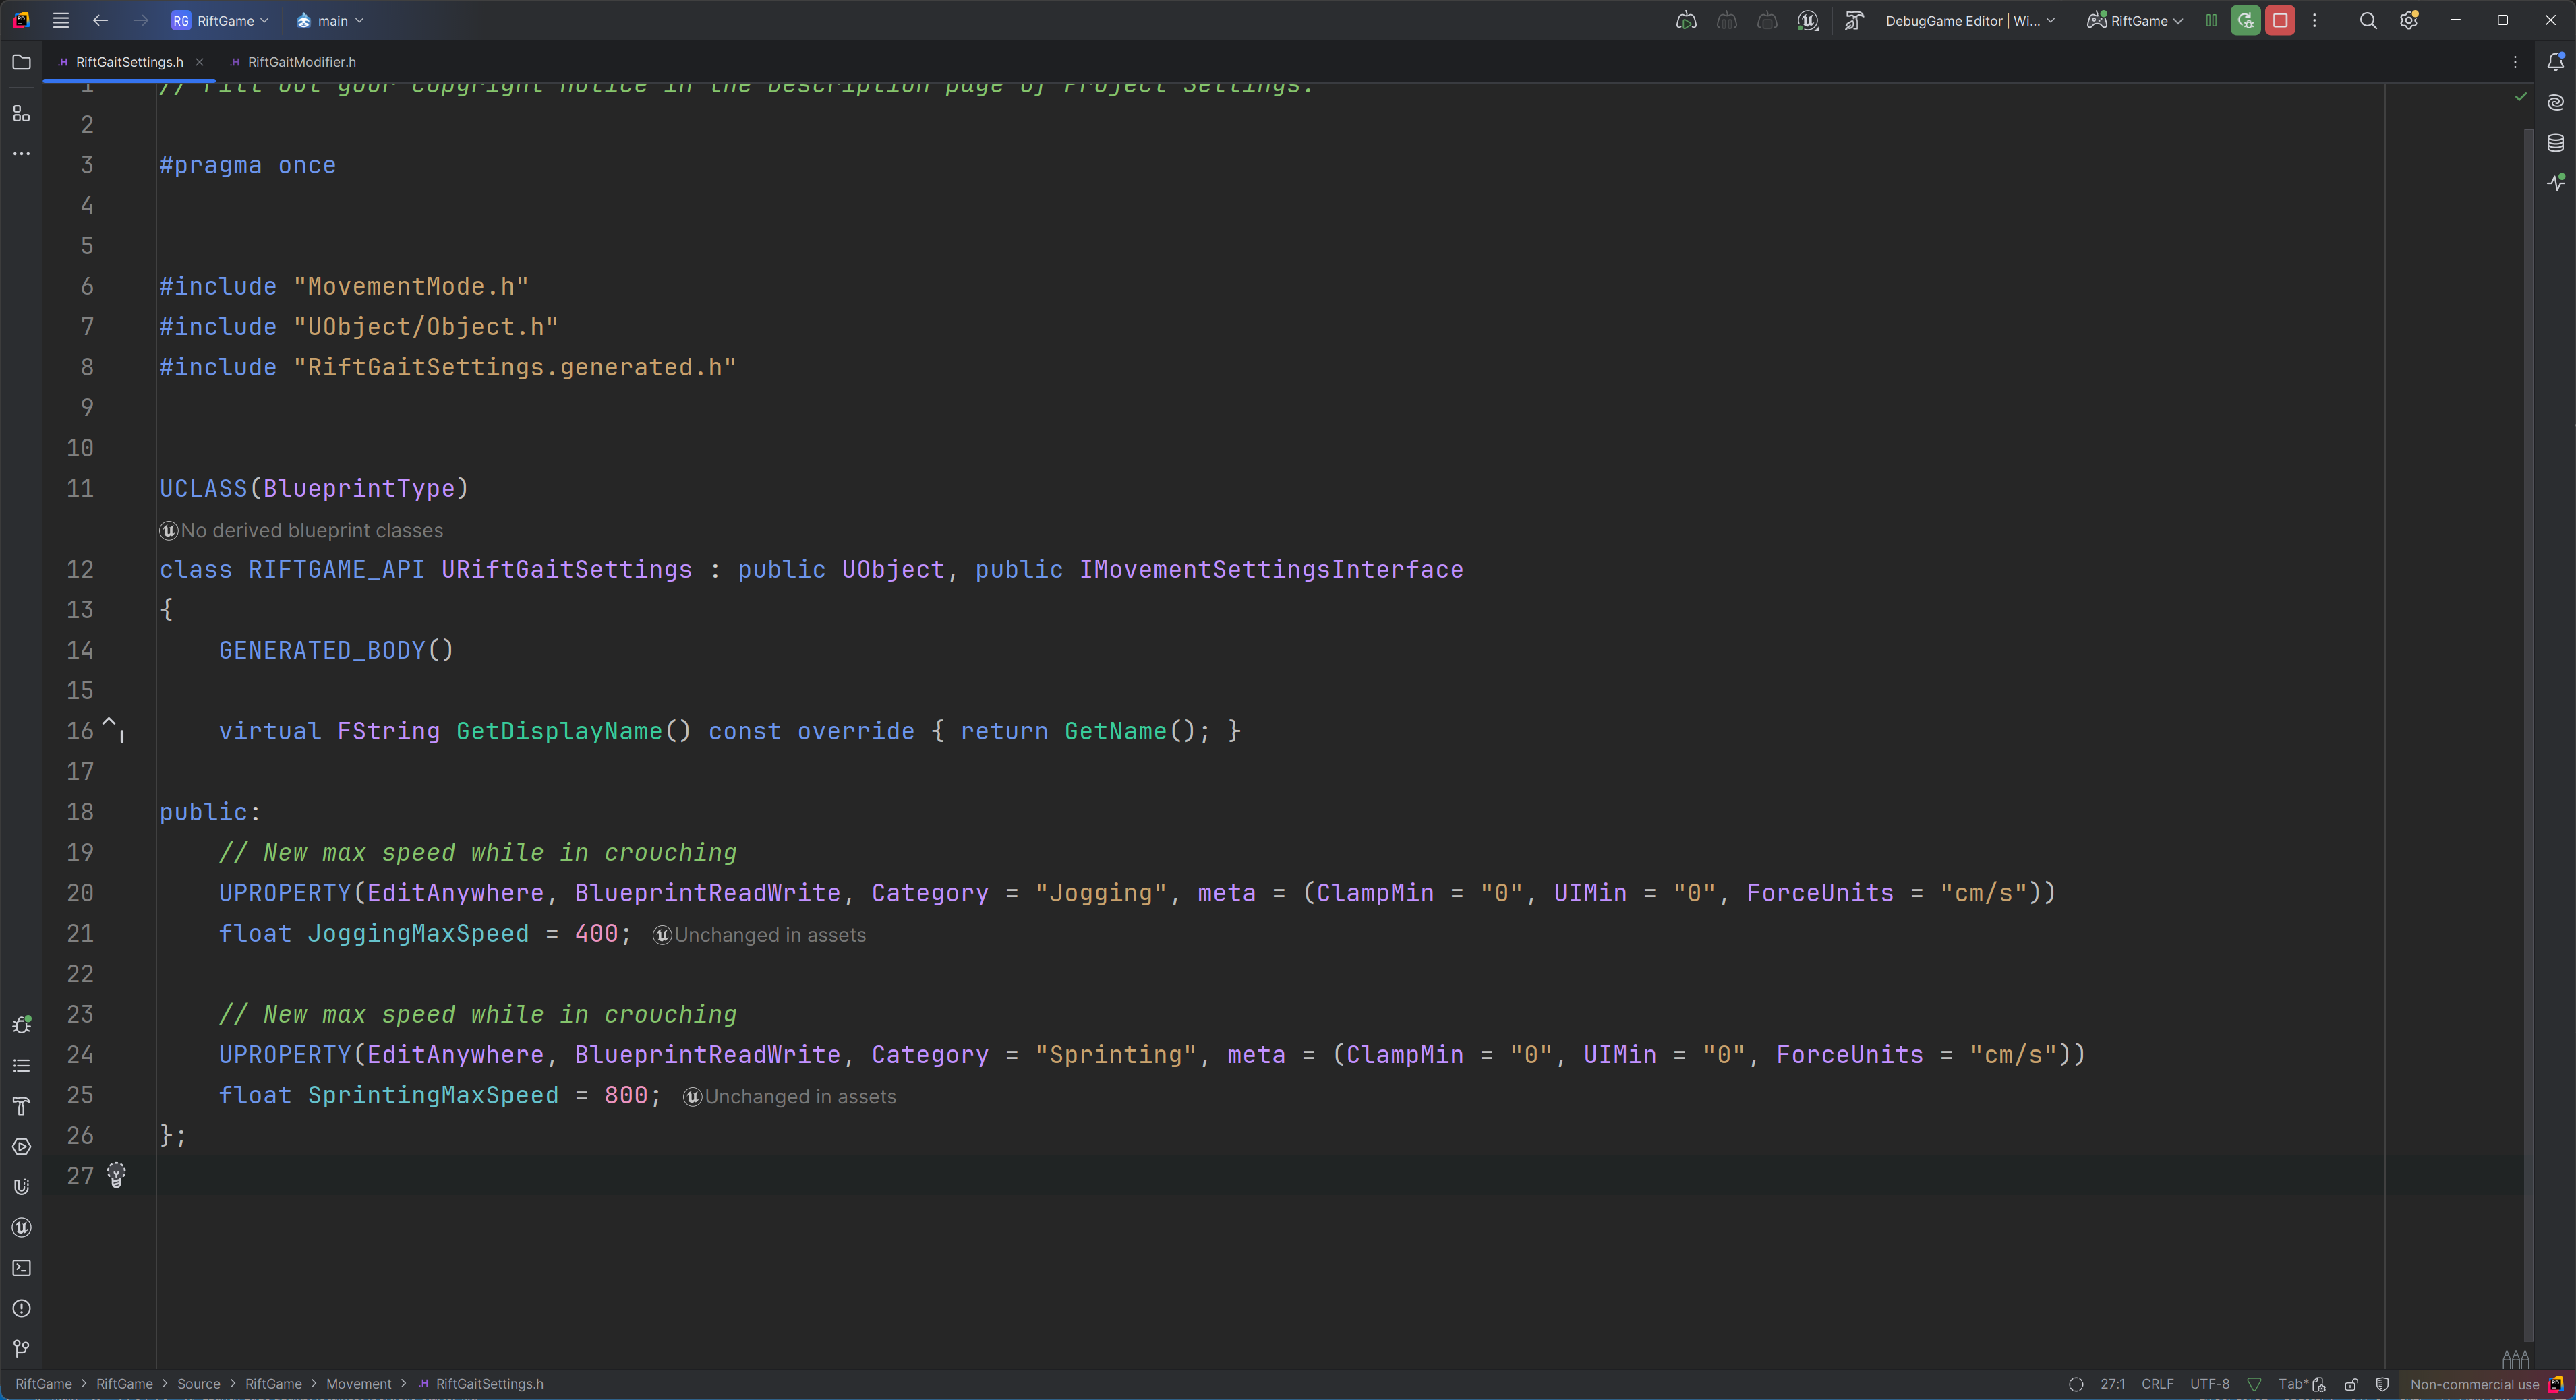Click the Source breadcrumb
2576x1400 pixels.
pos(198,1384)
